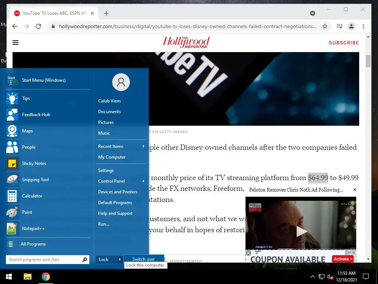Click the Chrome profile avatar icon
This screenshot has height=284, width=378.
[x=351, y=26]
